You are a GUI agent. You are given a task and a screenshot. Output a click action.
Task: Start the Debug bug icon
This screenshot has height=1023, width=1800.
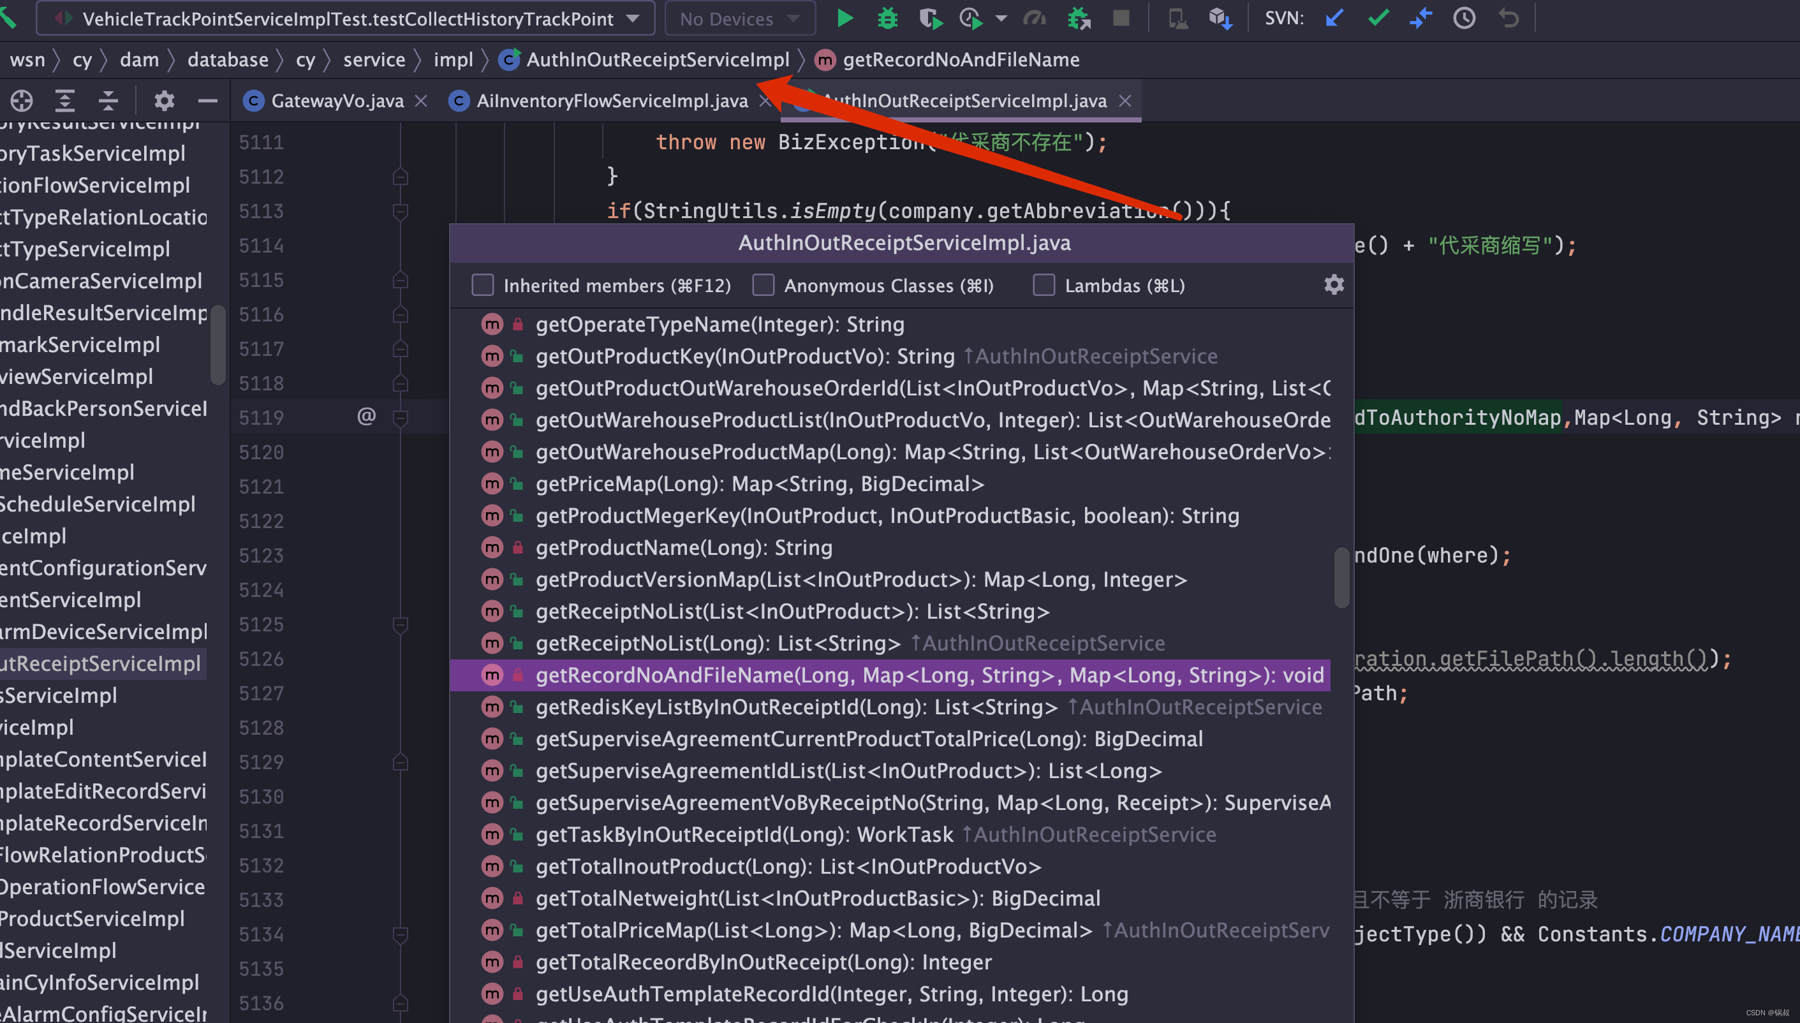click(887, 18)
